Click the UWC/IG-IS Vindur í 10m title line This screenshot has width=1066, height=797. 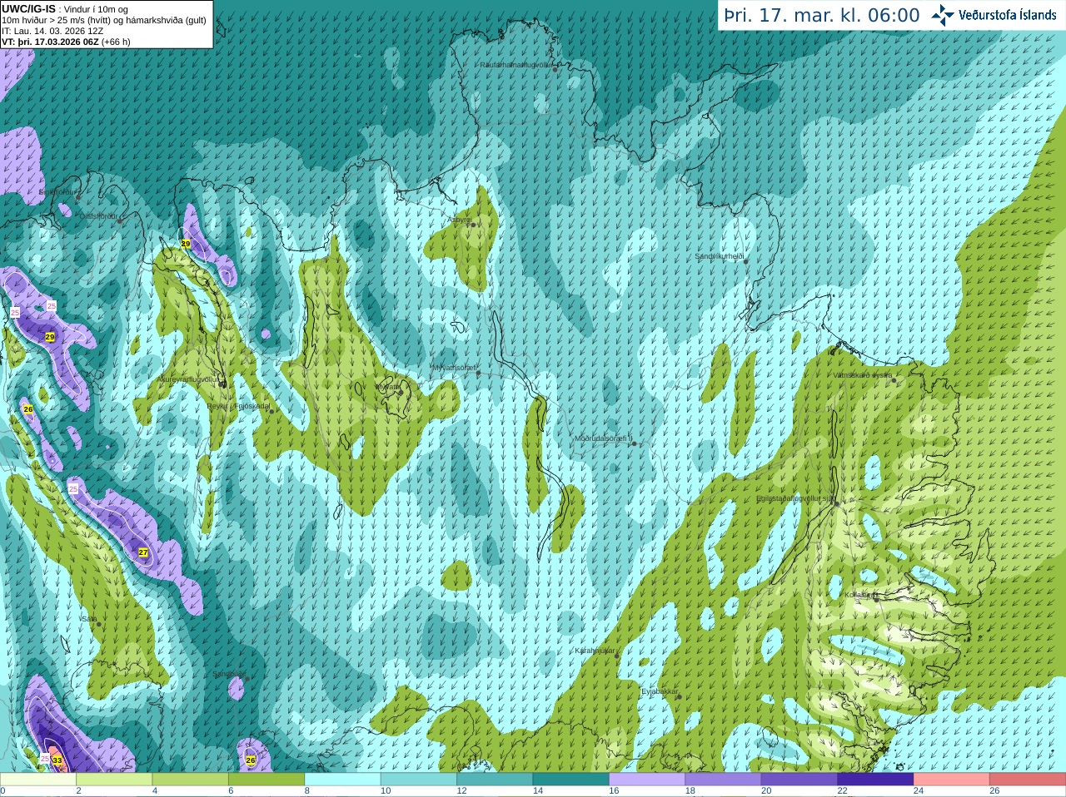click(x=65, y=9)
